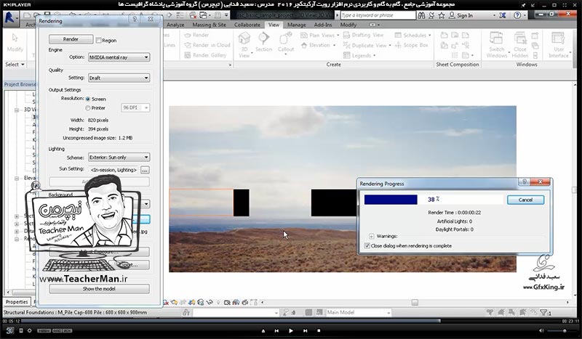Cancel the rendering progress

[x=525, y=200]
